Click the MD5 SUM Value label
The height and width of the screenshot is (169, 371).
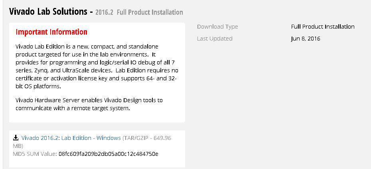pyautogui.click(x=35, y=154)
